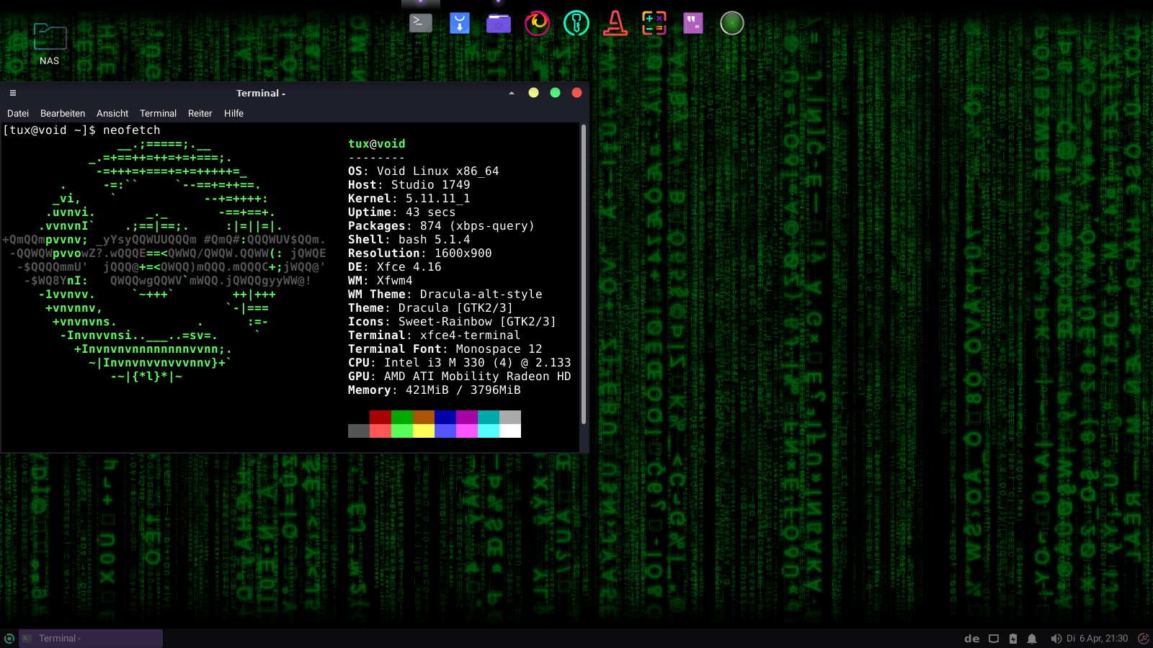The width and height of the screenshot is (1153, 648).
Task: Click the 'WM: Xfwm4' line
Action: [380, 281]
